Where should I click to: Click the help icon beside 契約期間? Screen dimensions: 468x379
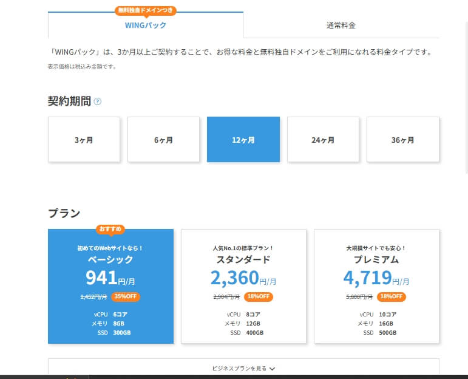(x=98, y=101)
